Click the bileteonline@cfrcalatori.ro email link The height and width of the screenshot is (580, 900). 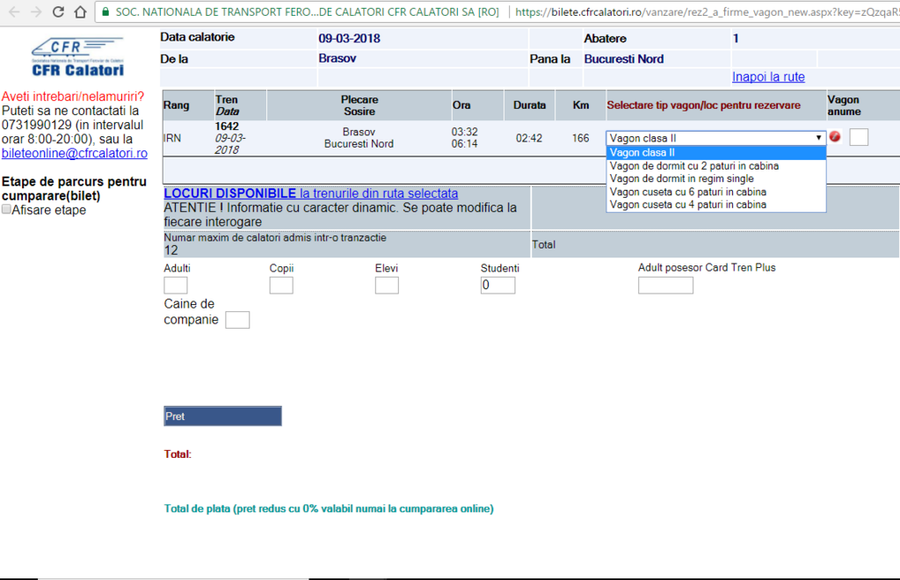coord(75,153)
